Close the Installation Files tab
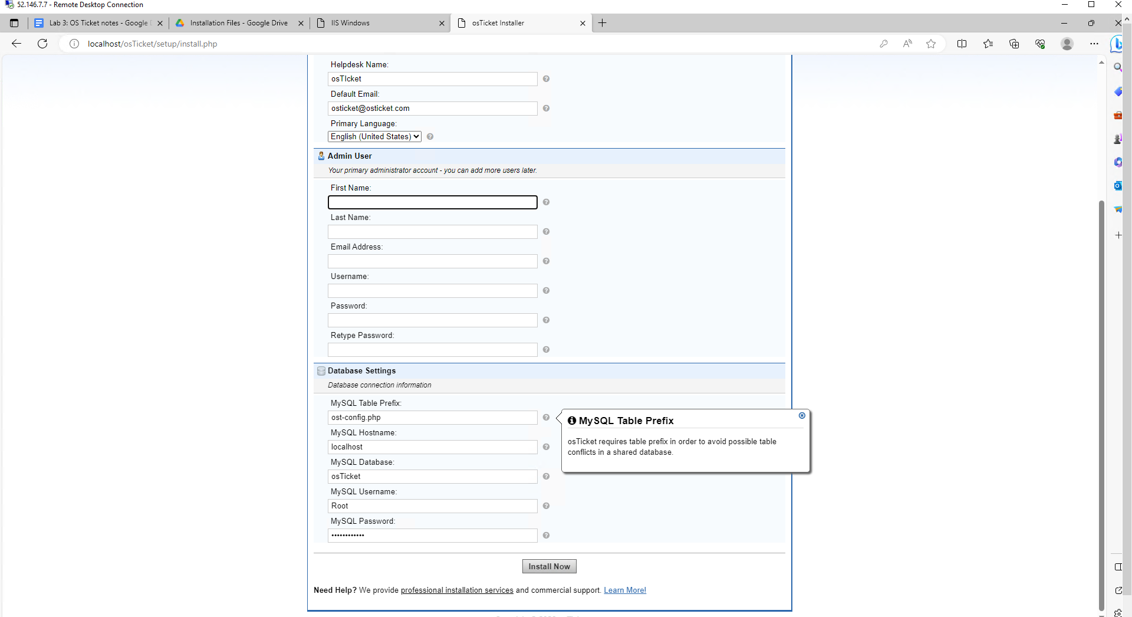Screen dimensions: 1132x617 coord(301,23)
